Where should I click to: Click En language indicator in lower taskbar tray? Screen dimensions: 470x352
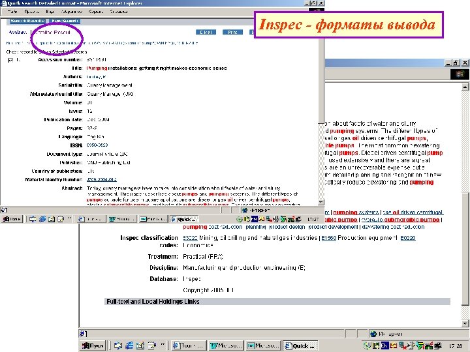(385, 345)
